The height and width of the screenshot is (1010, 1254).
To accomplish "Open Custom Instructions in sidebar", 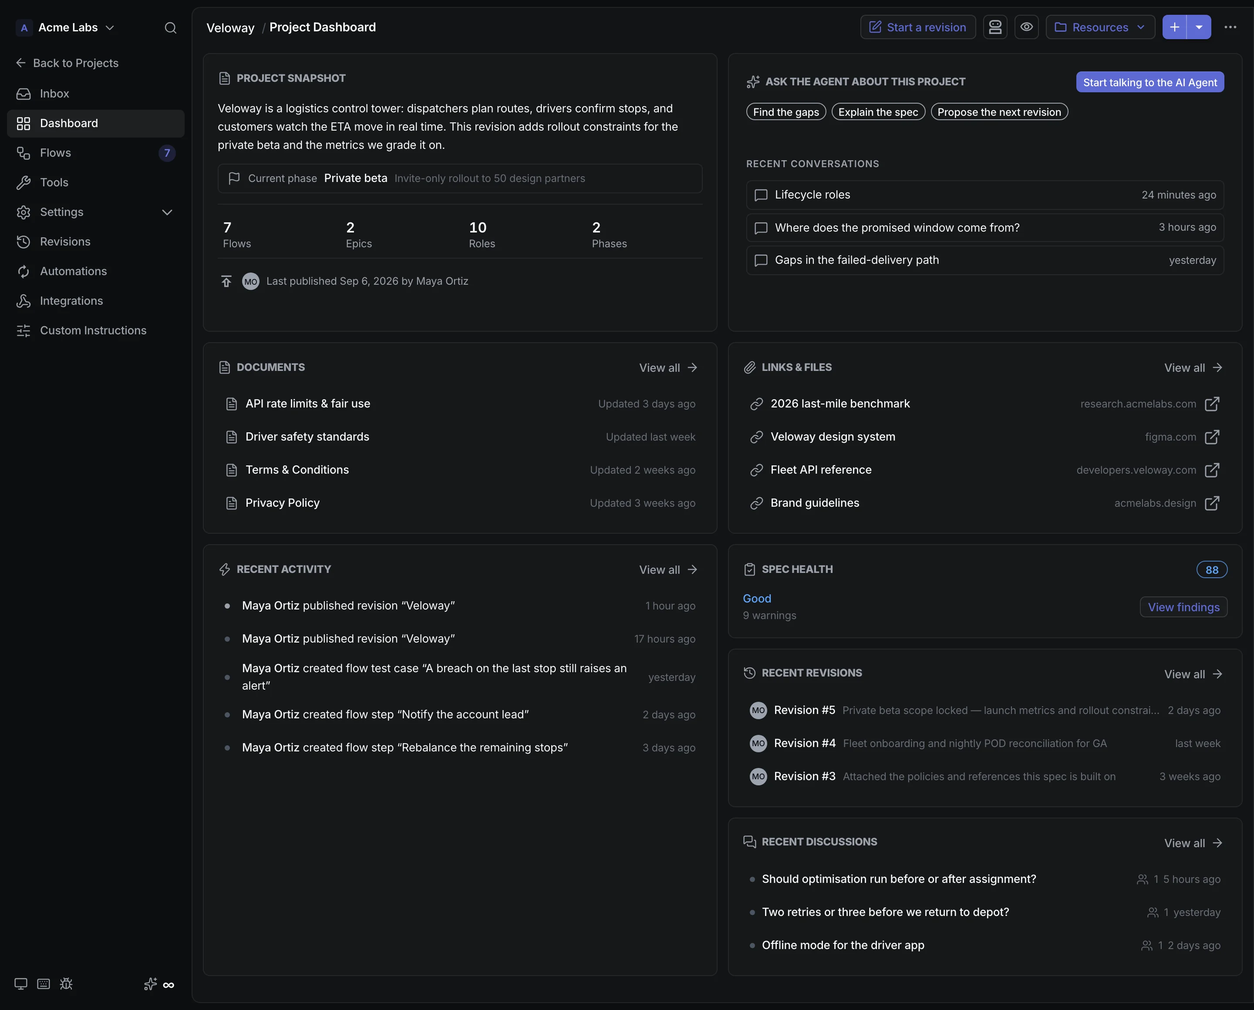I will click(x=95, y=331).
